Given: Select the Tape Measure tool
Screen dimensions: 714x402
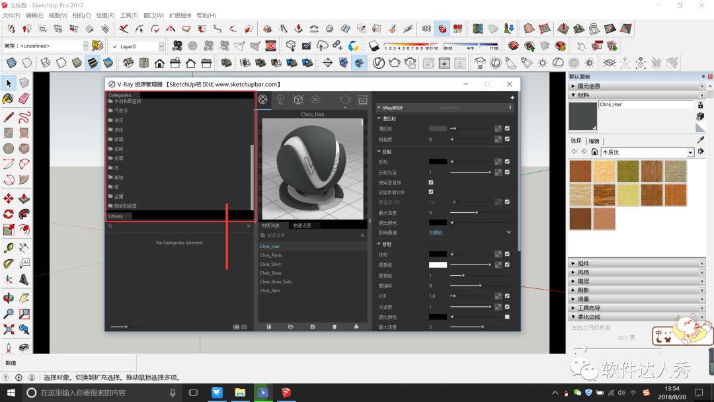Looking at the screenshot, I should point(8,248).
